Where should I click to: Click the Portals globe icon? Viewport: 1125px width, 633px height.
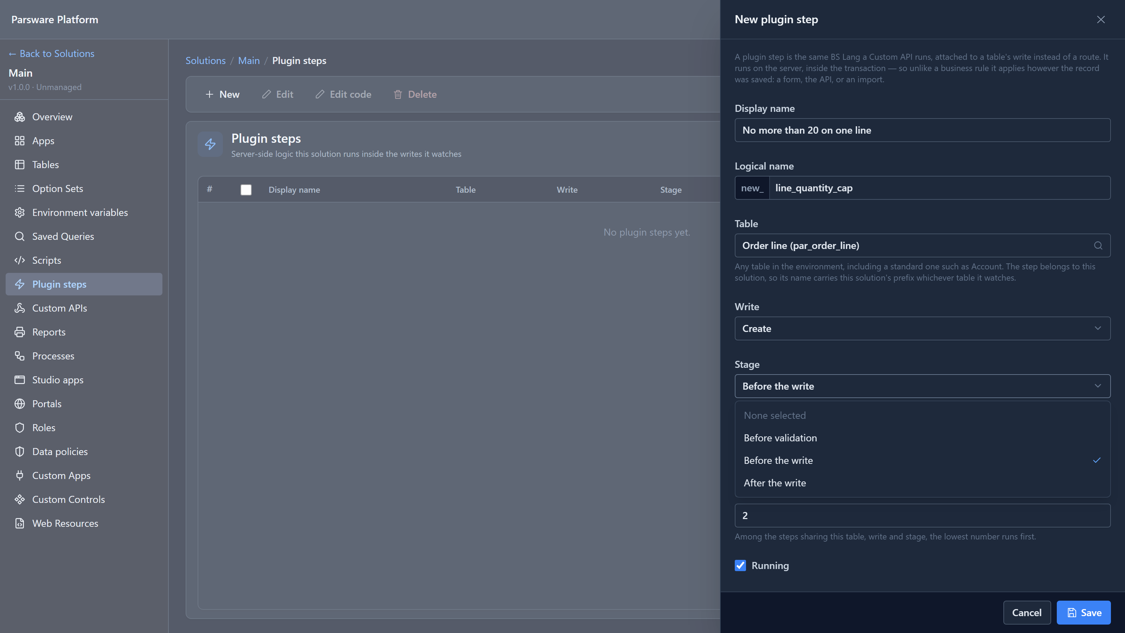pyautogui.click(x=20, y=404)
